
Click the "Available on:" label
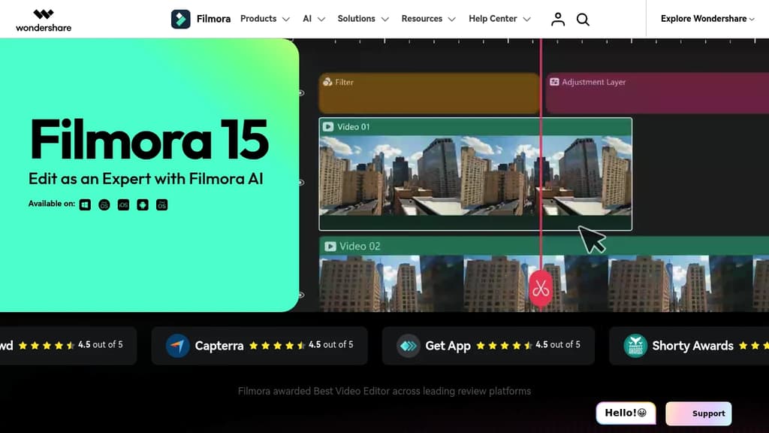pos(52,204)
